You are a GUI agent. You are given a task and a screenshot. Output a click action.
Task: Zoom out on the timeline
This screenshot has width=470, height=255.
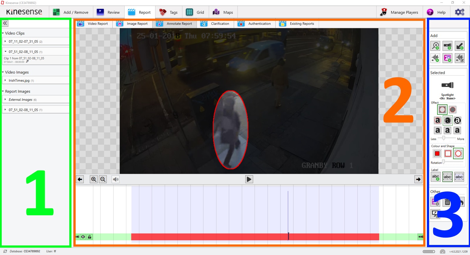[x=103, y=179]
